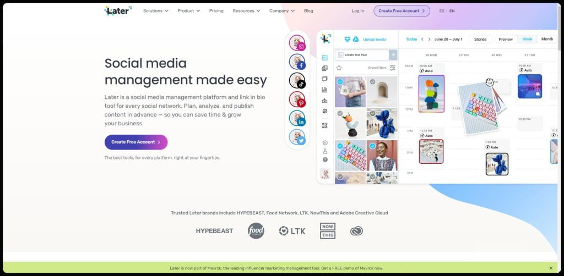Expand the Resources dropdown menu
564x276 pixels.
click(246, 11)
